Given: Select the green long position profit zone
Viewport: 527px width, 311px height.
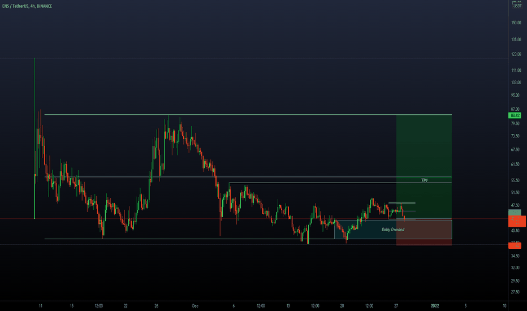Looking at the screenshot, I should (x=424, y=166).
